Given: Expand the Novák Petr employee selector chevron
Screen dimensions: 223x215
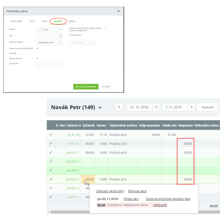Looking at the screenshot, I should pyautogui.click(x=100, y=108).
